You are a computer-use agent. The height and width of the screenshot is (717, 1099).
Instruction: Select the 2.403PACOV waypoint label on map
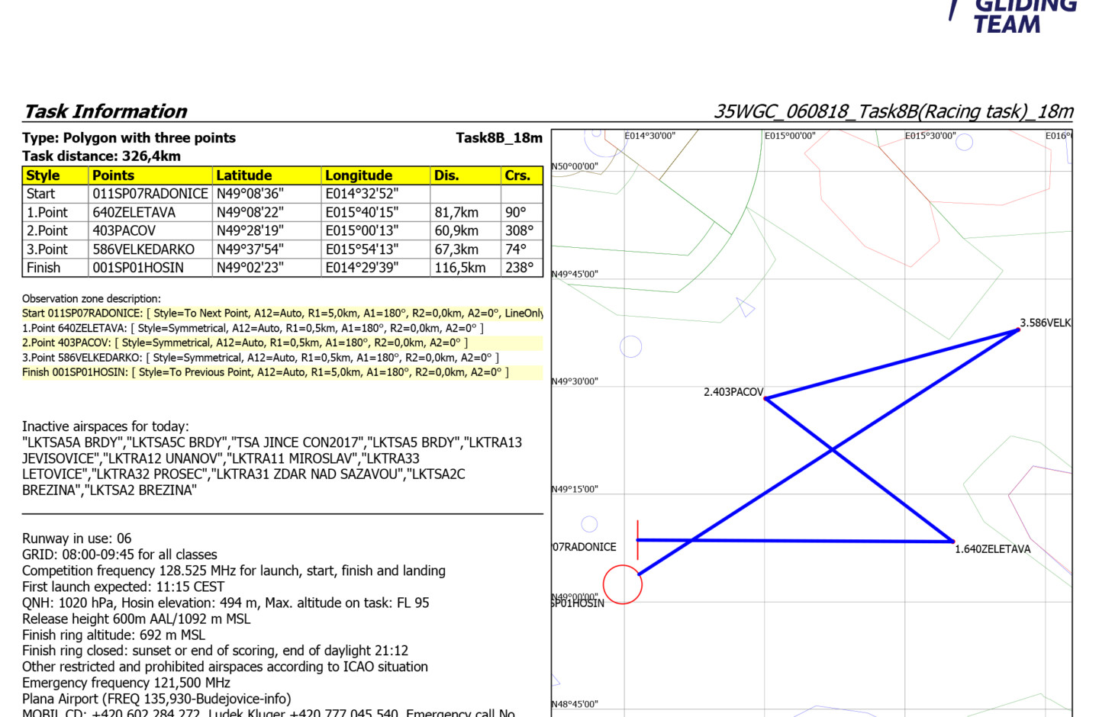[x=733, y=392]
